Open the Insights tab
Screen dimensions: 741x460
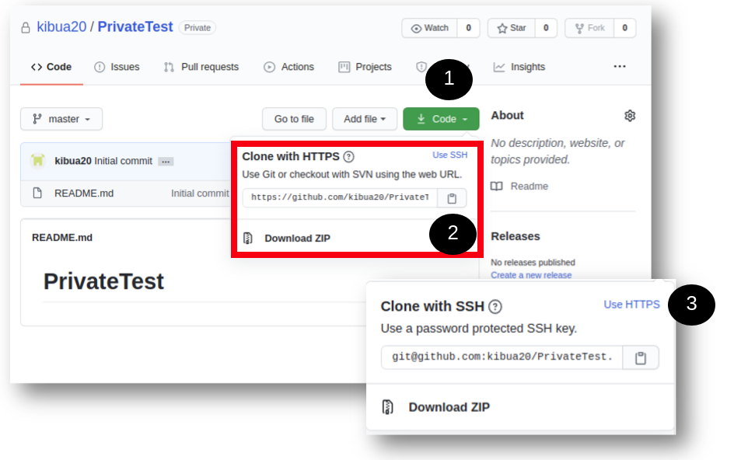click(x=519, y=67)
